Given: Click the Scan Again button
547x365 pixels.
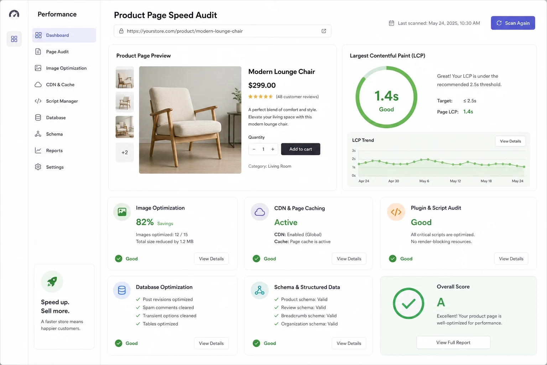Looking at the screenshot, I should (513, 23).
